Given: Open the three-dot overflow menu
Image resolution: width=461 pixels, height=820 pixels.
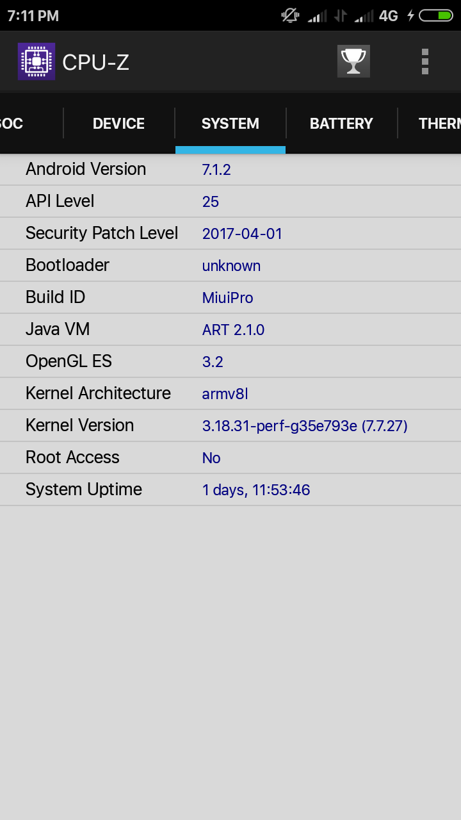Looking at the screenshot, I should point(425,61).
